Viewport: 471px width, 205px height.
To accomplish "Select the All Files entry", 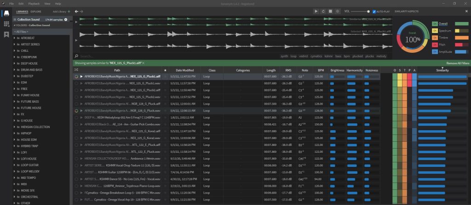I will [42, 32].
